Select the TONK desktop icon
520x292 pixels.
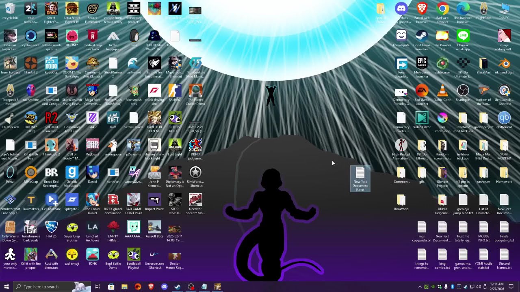pos(93,257)
